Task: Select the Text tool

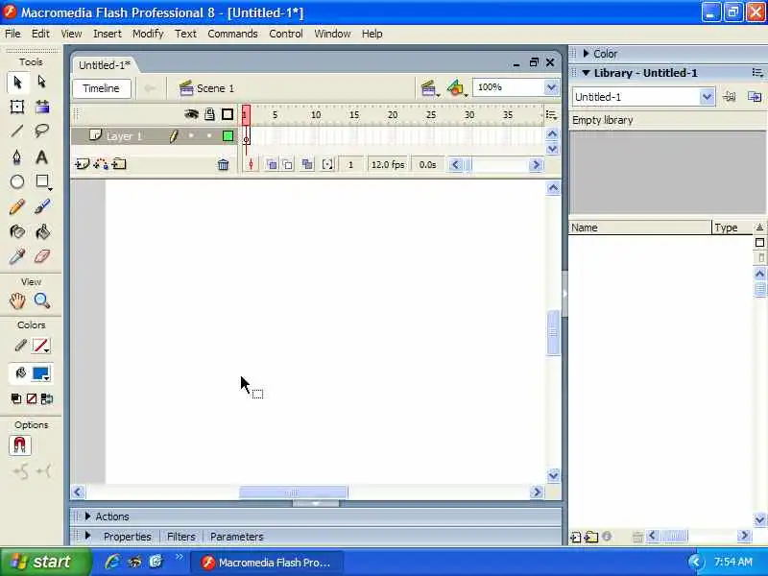Action: [41, 157]
